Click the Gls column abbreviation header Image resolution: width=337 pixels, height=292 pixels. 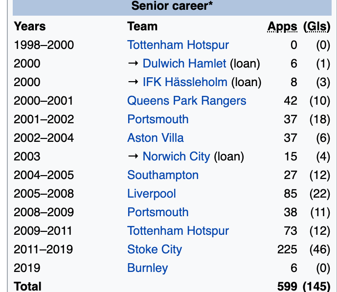[316, 26]
